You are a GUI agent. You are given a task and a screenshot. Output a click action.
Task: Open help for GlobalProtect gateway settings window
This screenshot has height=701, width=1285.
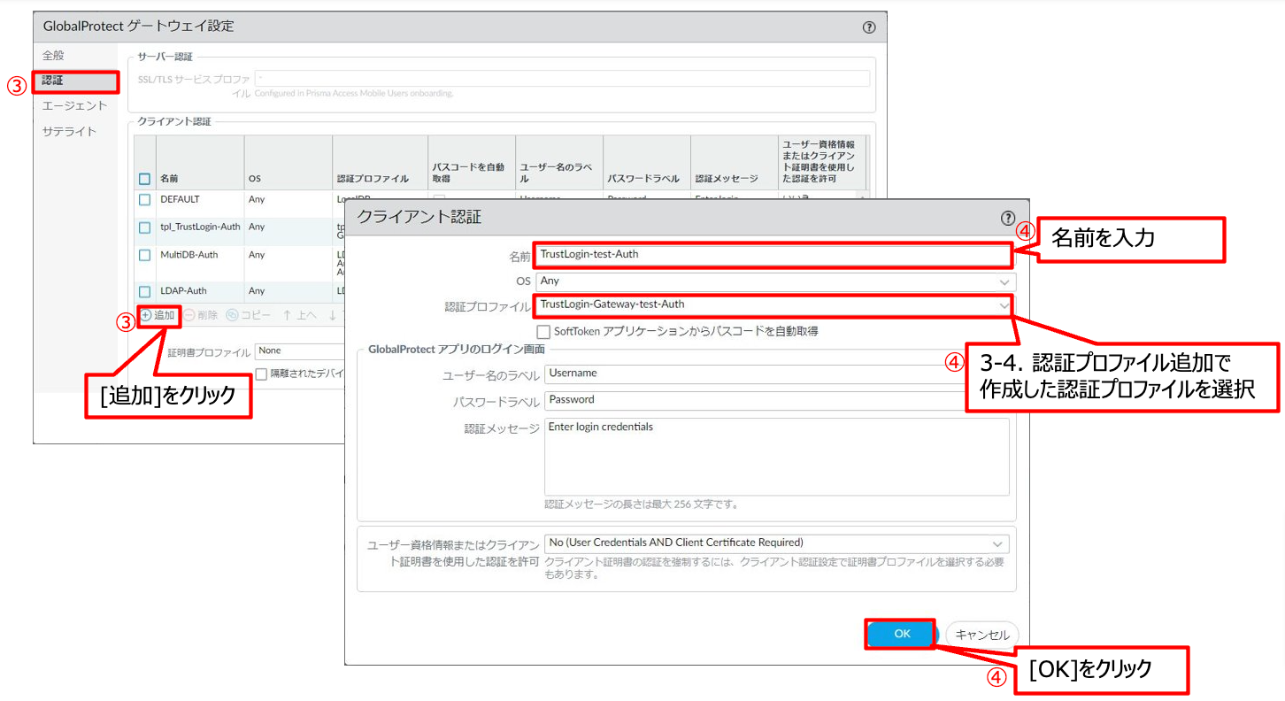pyautogui.click(x=869, y=27)
